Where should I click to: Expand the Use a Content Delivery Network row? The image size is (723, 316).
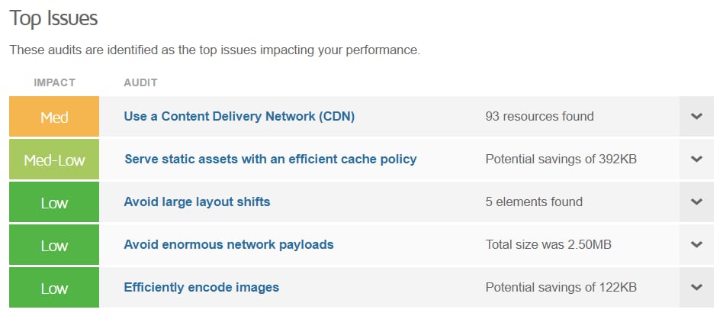pyautogui.click(x=696, y=117)
